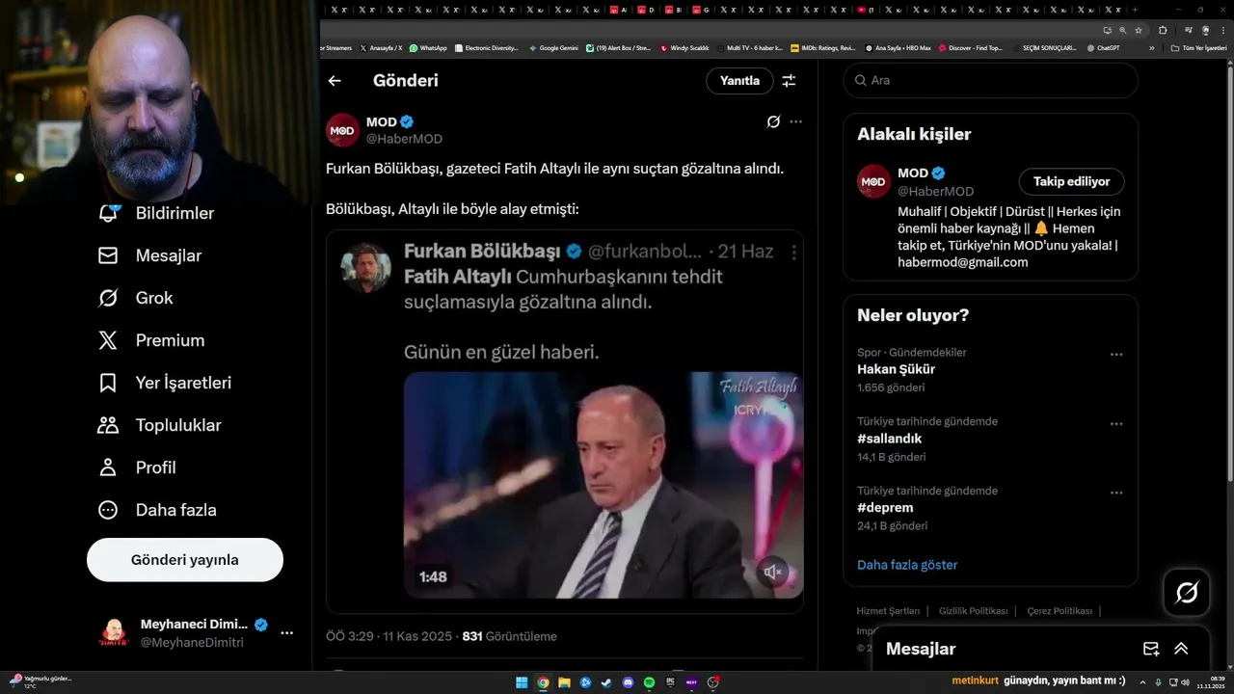The width and height of the screenshot is (1234, 694).
Task: Click the Meyhaneci Dimitri profile avatar
Action: tap(114, 633)
